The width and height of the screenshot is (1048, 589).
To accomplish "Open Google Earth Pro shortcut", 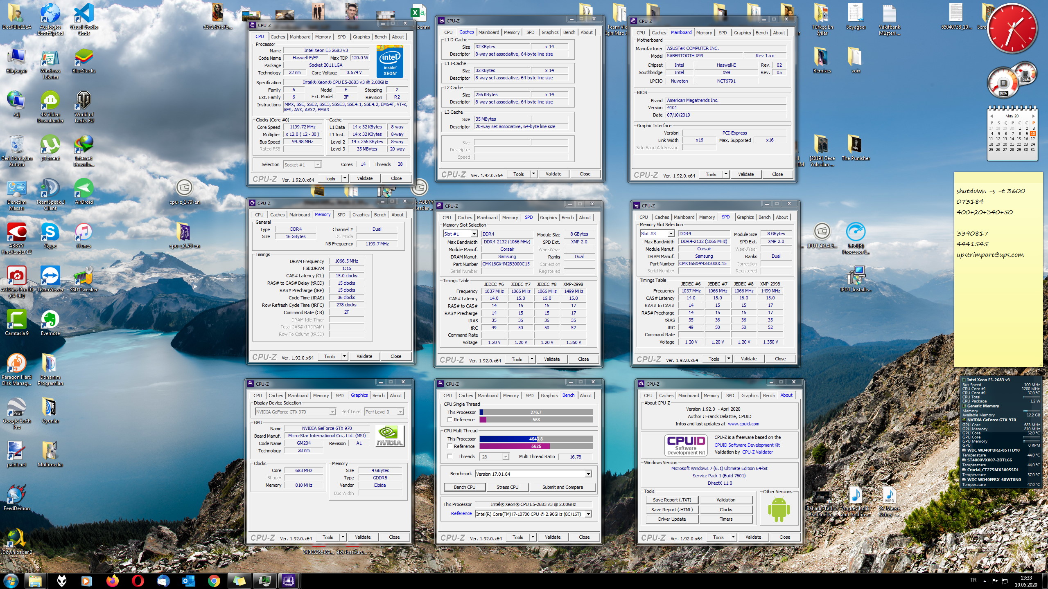I will (x=16, y=413).
